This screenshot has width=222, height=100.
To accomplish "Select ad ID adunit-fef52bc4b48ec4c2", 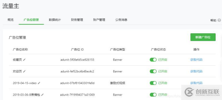I will [77, 71].
